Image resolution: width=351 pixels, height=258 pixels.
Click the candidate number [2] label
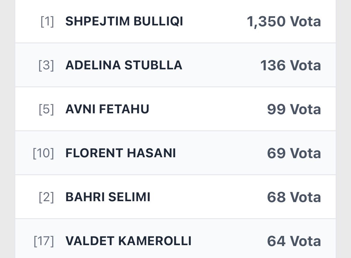click(46, 198)
